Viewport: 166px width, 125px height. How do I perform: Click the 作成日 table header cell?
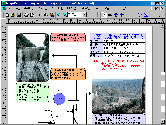pyautogui.click(x=96, y=48)
